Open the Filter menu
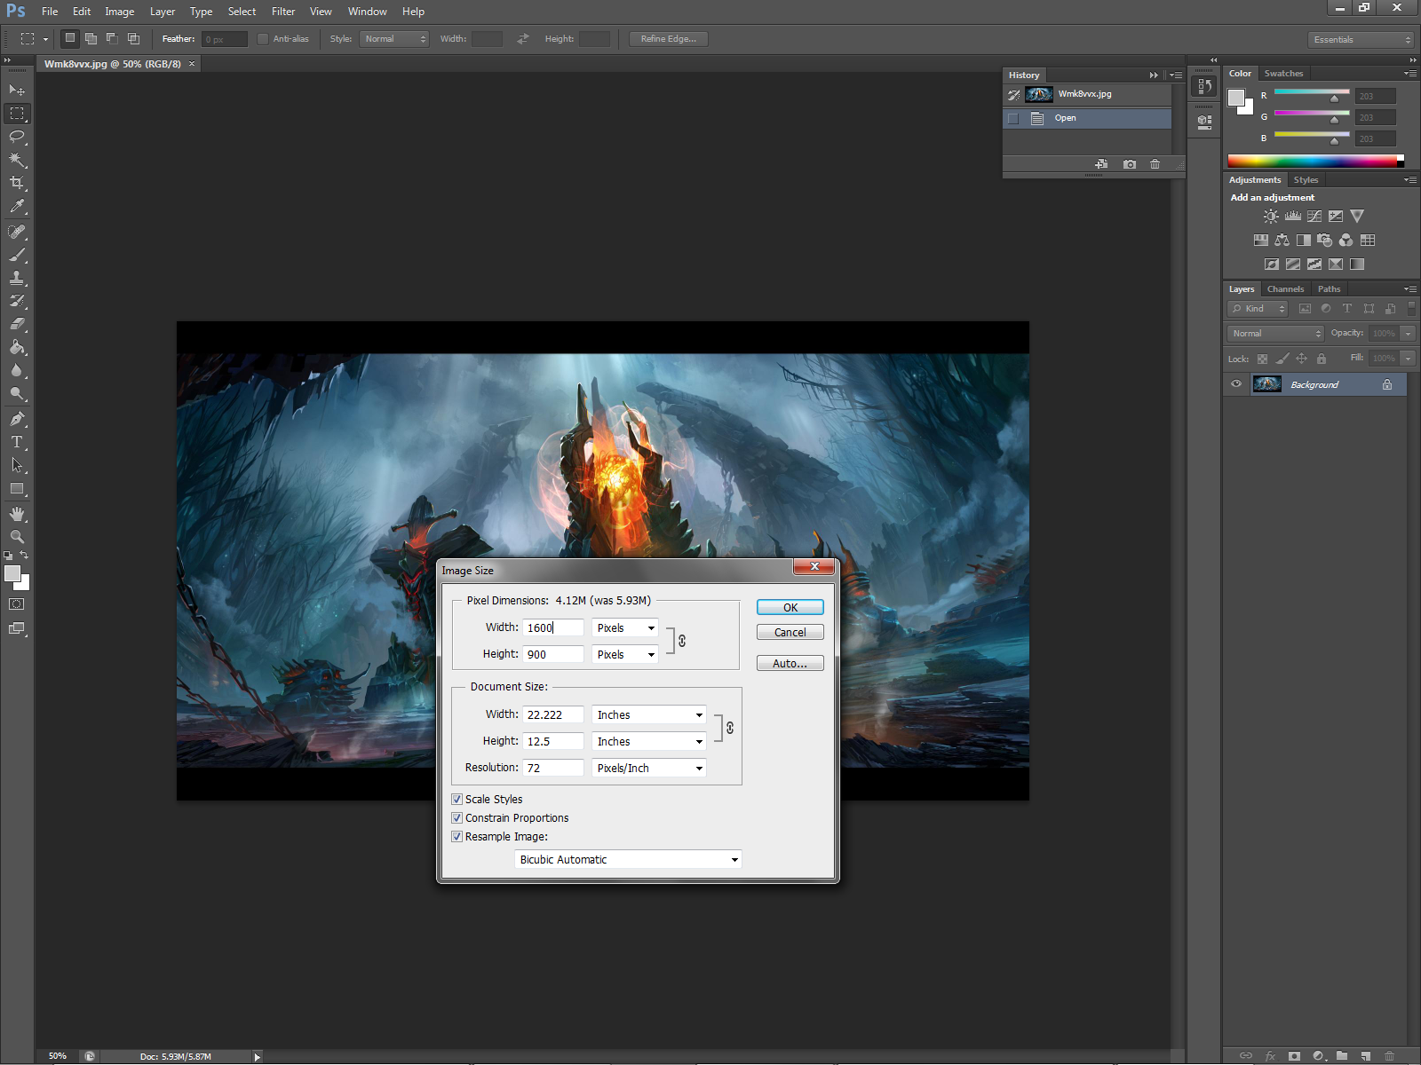The image size is (1421, 1065). pyautogui.click(x=282, y=12)
